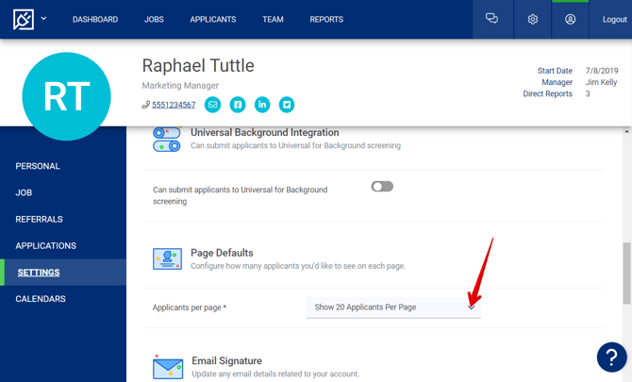
Task: Click the email icon under Raphael Tuttle
Action: click(x=213, y=105)
